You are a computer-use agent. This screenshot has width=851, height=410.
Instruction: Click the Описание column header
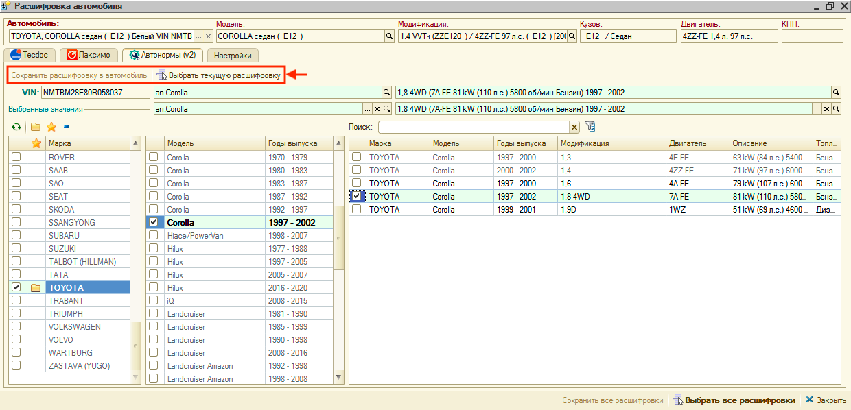(x=771, y=143)
